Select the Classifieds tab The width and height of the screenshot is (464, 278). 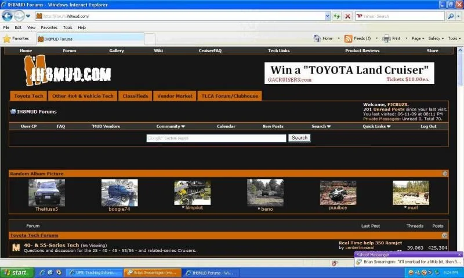tap(135, 96)
